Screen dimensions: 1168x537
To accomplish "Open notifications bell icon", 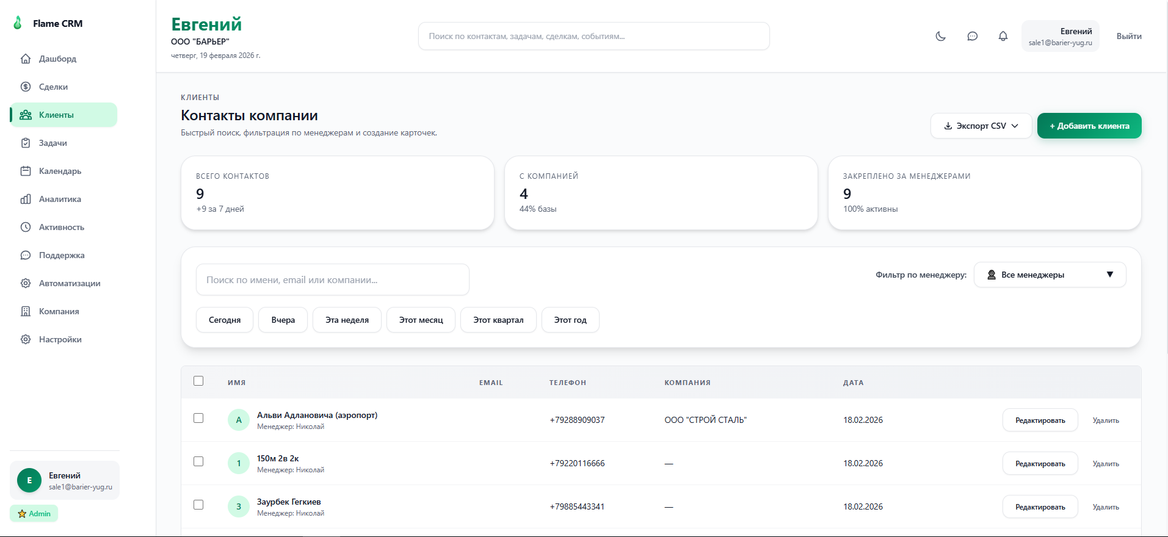I will coord(1003,36).
